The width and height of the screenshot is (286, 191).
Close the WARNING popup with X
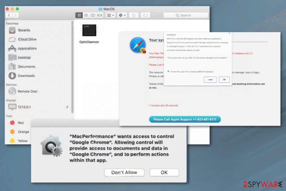click(x=230, y=33)
